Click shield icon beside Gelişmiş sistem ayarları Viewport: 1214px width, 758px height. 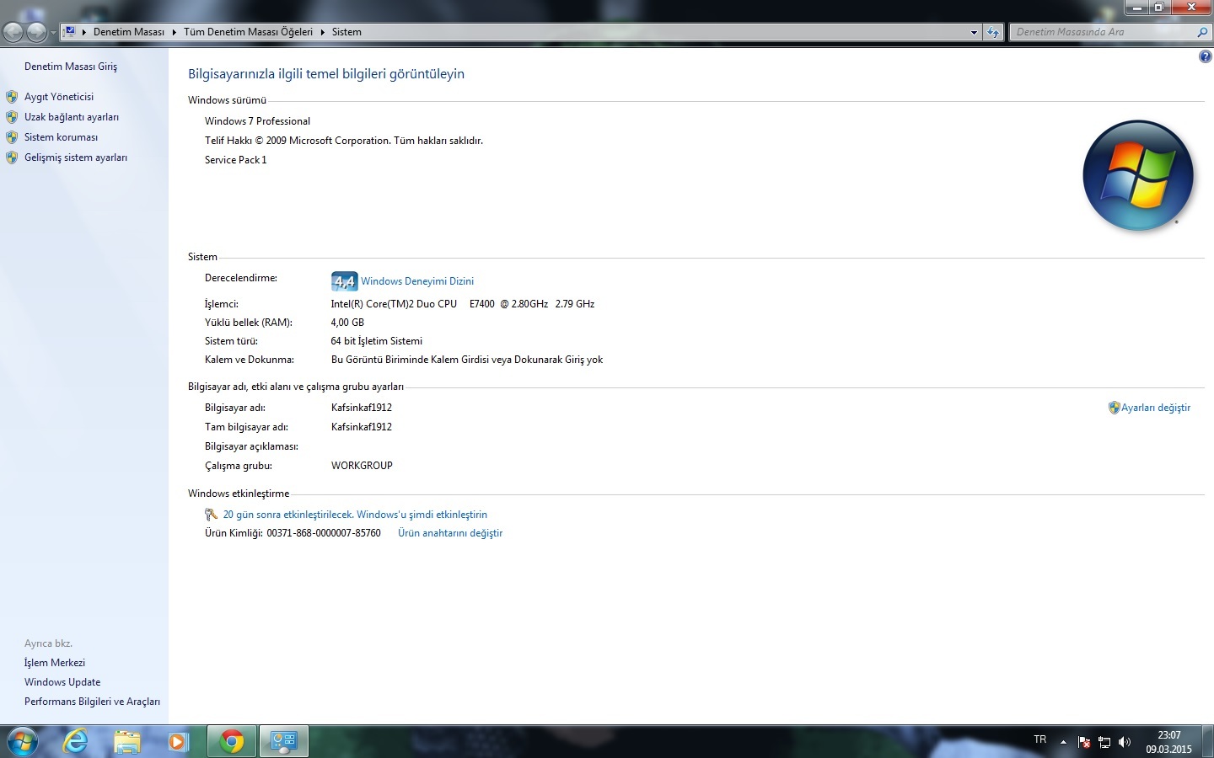(x=12, y=157)
